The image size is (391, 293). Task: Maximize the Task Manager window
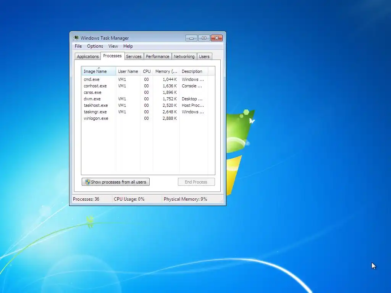point(204,38)
